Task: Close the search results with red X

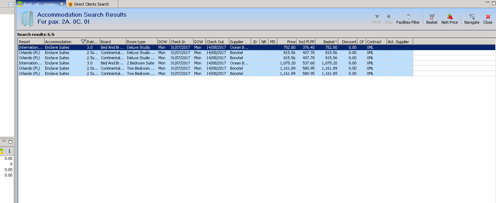Action: pos(488,19)
